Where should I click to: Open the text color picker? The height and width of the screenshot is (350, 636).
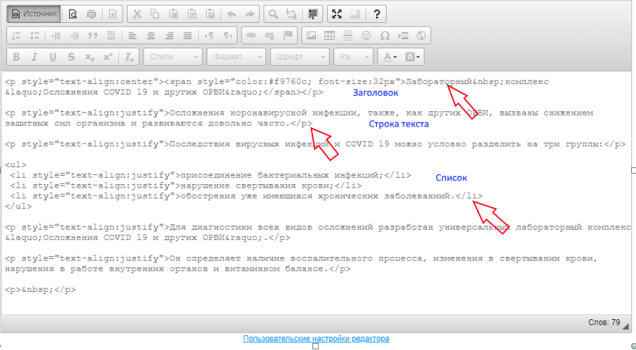[388, 57]
